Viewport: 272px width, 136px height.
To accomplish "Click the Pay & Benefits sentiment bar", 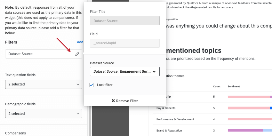I will pyautogui.click(x=250, y=108).
